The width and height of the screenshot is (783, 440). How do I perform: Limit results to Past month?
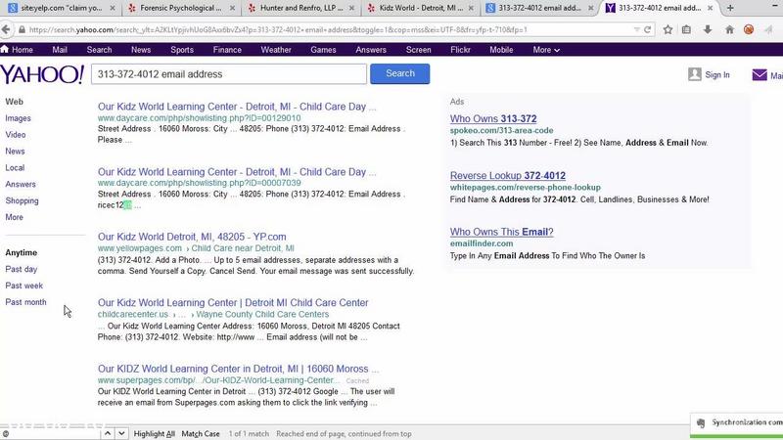pos(25,302)
